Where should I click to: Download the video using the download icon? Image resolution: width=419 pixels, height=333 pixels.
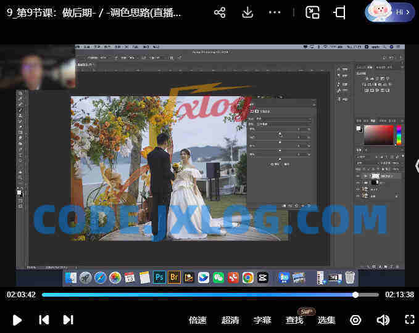click(247, 12)
